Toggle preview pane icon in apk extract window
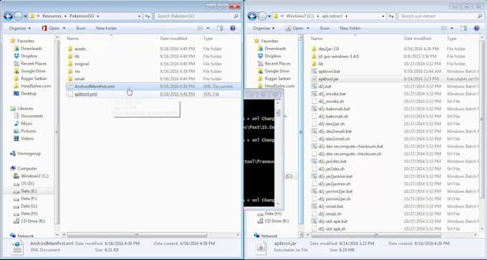The image size is (487, 260). (x=463, y=28)
